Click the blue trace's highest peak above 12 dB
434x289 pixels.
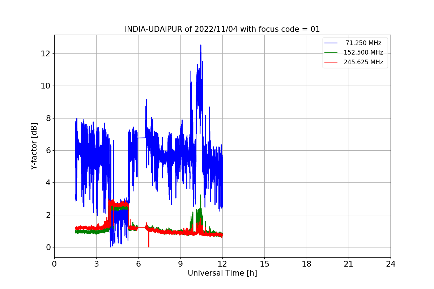(x=200, y=46)
